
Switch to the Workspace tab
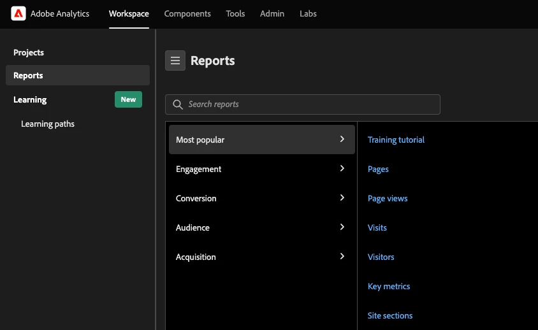pos(129,14)
